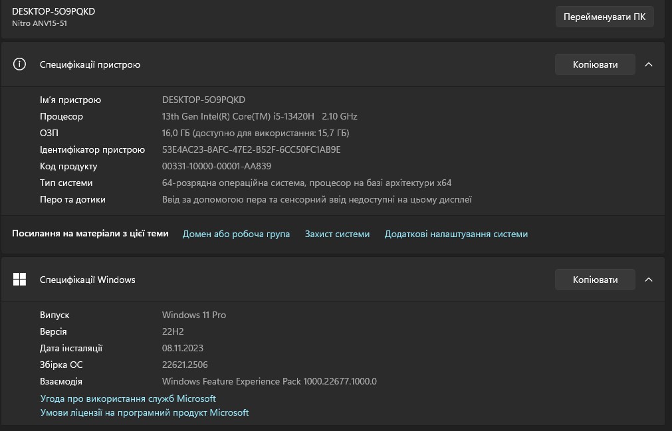Viewport: 672px width, 431px height.
Task: Open Умови ліцензії на програмний продукт Microsoft
Action: tap(144, 412)
